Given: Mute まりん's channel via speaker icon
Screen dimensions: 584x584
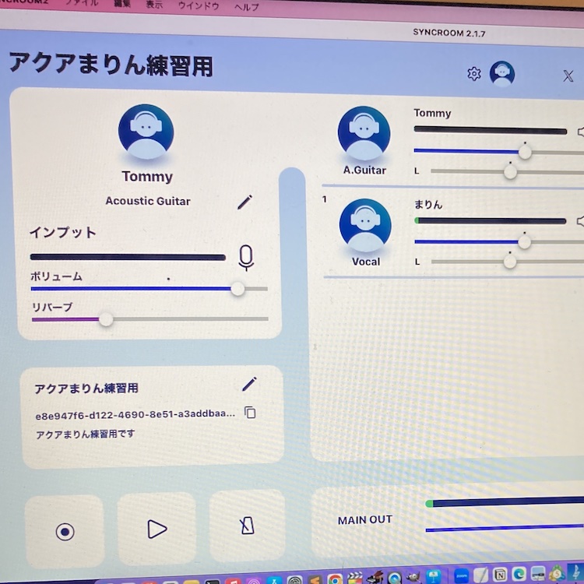Looking at the screenshot, I should (580, 222).
